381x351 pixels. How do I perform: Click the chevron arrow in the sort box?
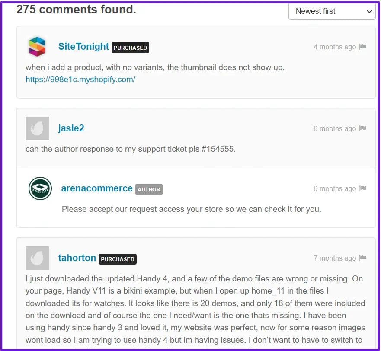[369, 11]
